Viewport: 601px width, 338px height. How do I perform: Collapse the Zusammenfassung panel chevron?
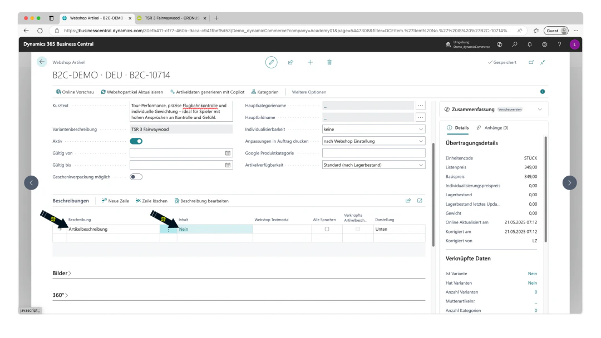[x=540, y=110]
